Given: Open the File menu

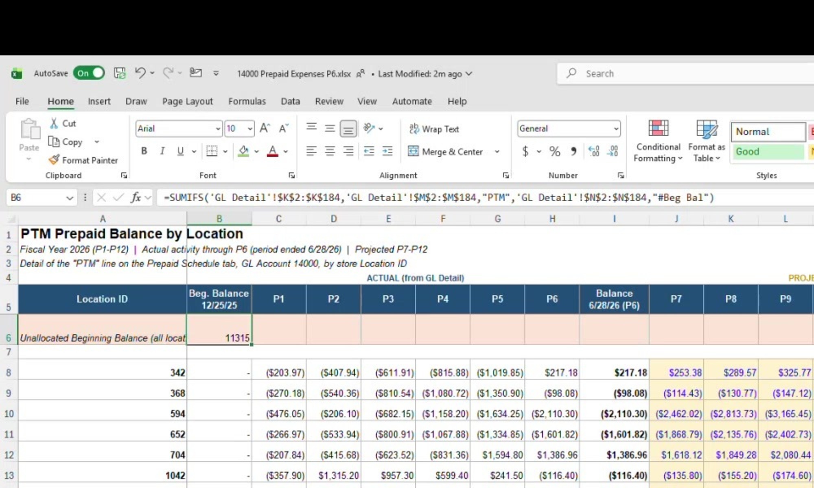Looking at the screenshot, I should (22, 101).
